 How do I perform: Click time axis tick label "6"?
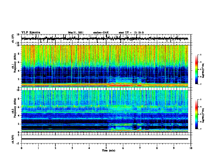123,148
